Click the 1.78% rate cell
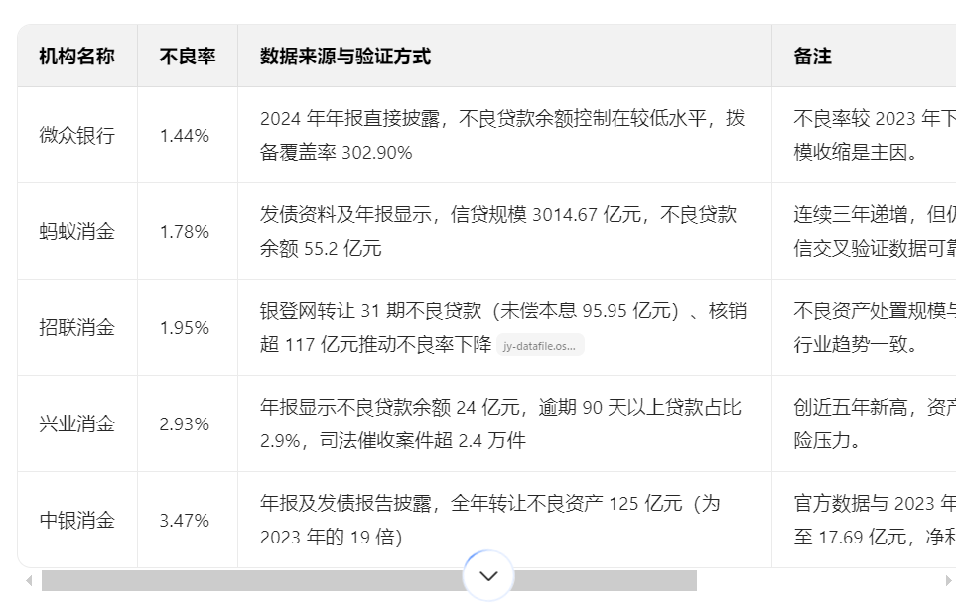This screenshot has height=603, width=956. [185, 232]
